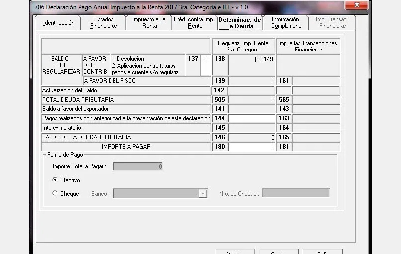The width and height of the screenshot is (401, 254).
Task: Click casilla 146 saldo deuda value
Action: 251,137
